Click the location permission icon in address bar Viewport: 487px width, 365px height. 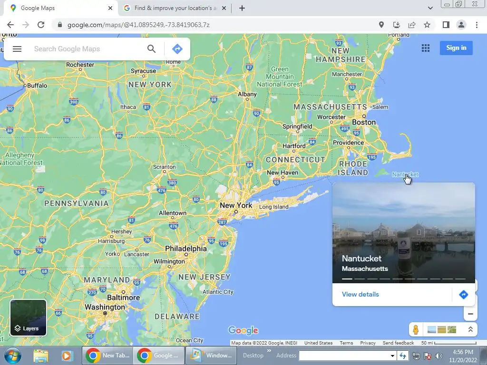click(381, 25)
